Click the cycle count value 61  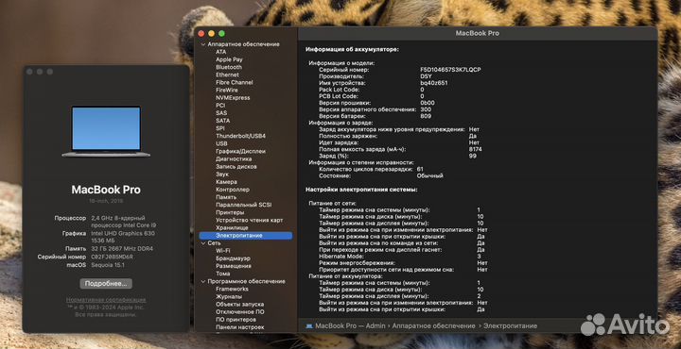[420, 169]
